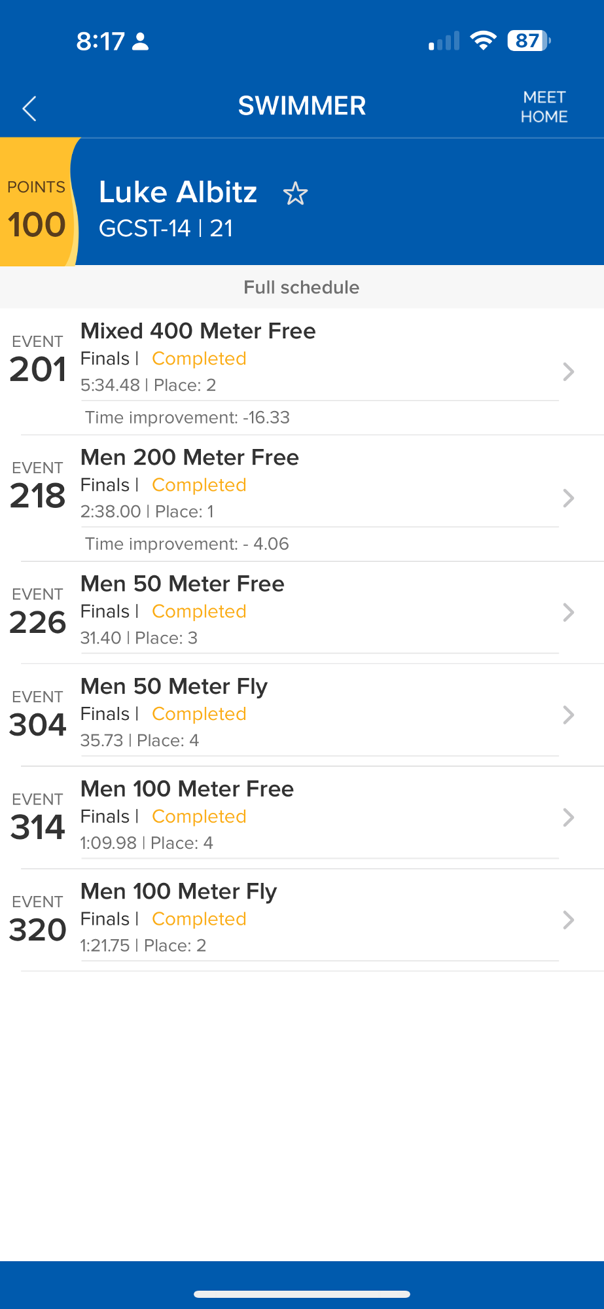Expand Event 226 details chevron

(568, 612)
